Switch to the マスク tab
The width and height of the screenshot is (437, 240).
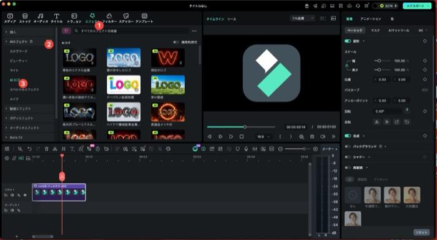click(375, 31)
